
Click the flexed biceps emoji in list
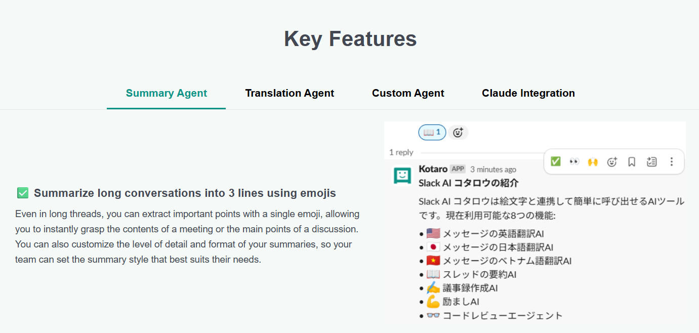click(x=433, y=302)
